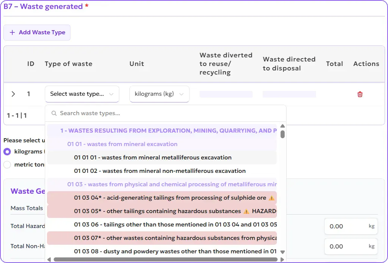Viewport: 388px width, 263px height.
Task: Choose 01 03 04* acid-generating tailings option
Action: click(162, 198)
